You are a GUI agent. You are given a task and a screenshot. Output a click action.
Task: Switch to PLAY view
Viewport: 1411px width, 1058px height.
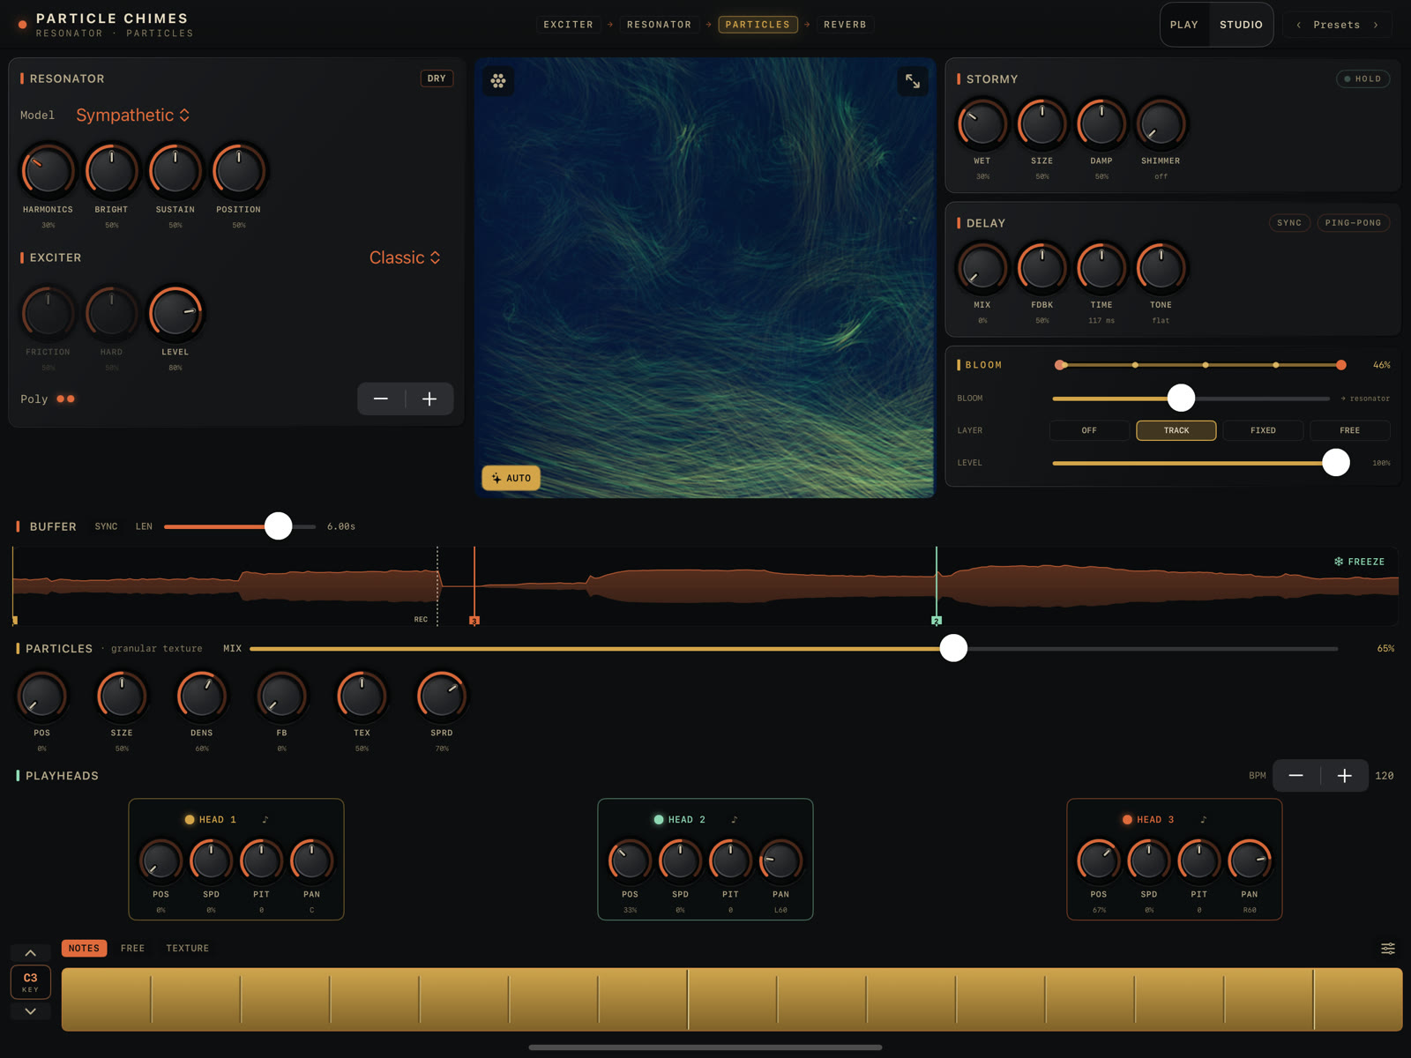click(x=1183, y=25)
